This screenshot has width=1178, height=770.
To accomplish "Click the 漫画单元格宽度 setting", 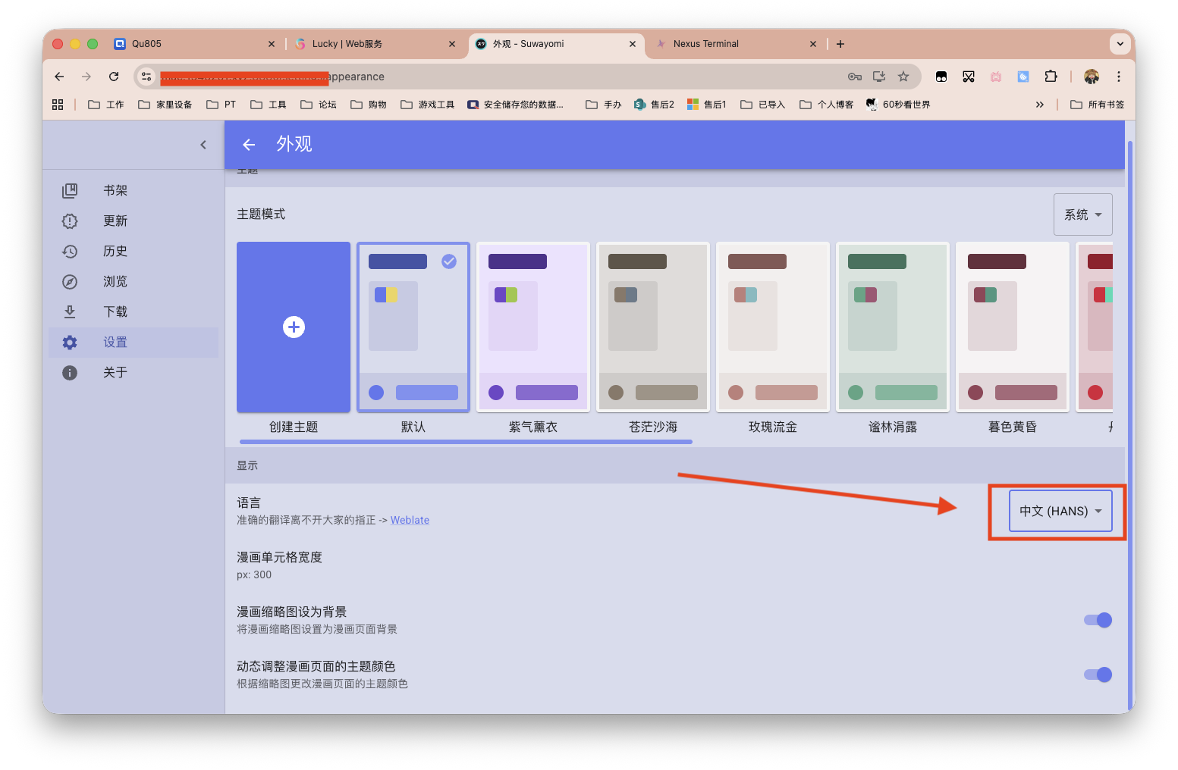I will coord(278,557).
